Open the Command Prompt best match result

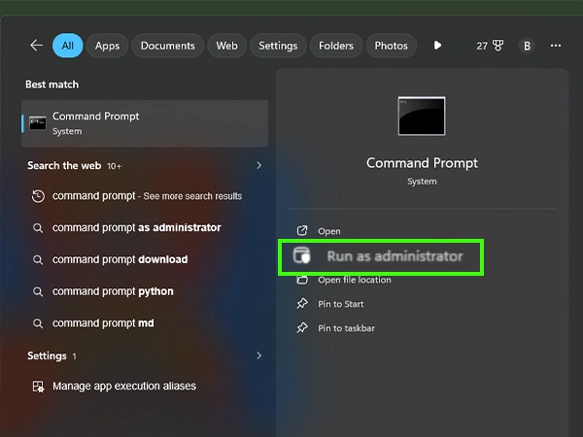point(145,123)
